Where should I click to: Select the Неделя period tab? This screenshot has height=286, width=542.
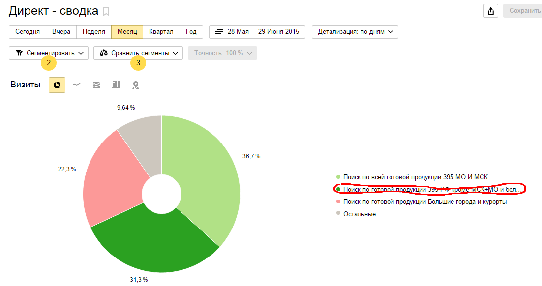tap(93, 32)
